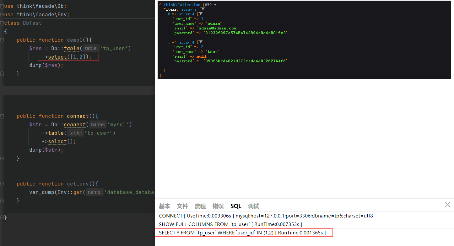The height and width of the screenshot is (246, 454).
Task: Fold the get_env function in the gutter
Action: (2, 184)
